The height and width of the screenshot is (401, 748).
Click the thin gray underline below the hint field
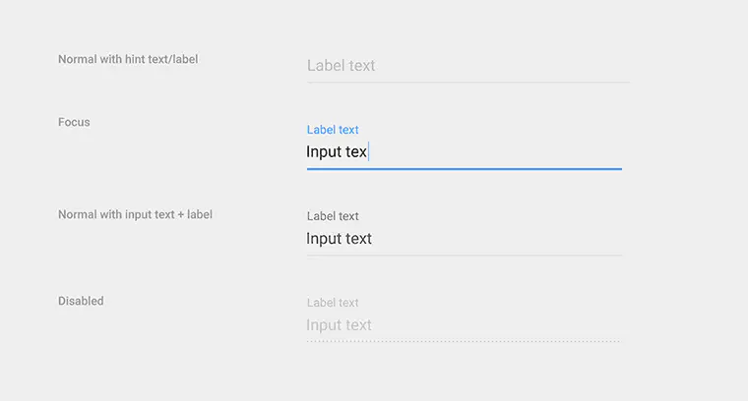click(x=467, y=82)
